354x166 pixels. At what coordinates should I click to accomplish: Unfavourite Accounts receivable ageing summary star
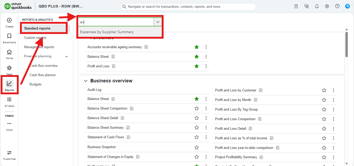(x=196, y=47)
